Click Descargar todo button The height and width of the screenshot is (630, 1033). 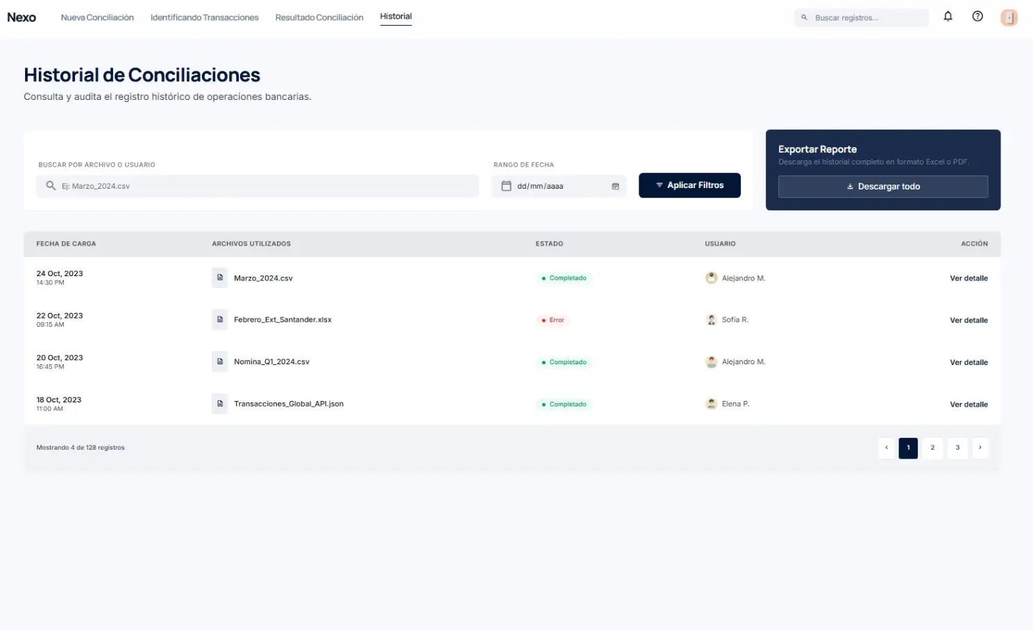click(x=882, y=187)
